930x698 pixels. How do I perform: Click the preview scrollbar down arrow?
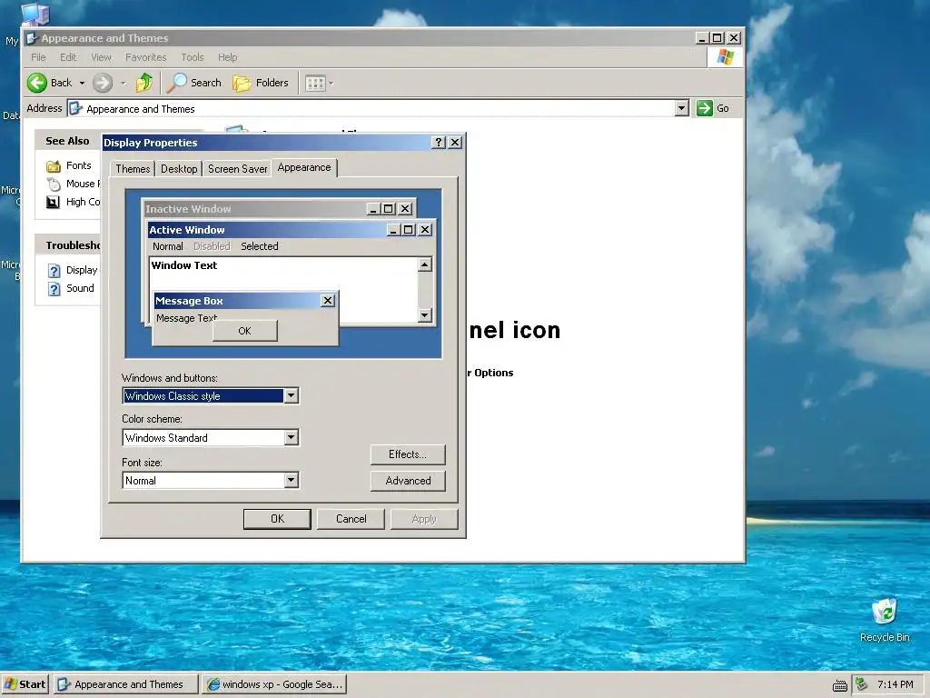tap(425, 314)
